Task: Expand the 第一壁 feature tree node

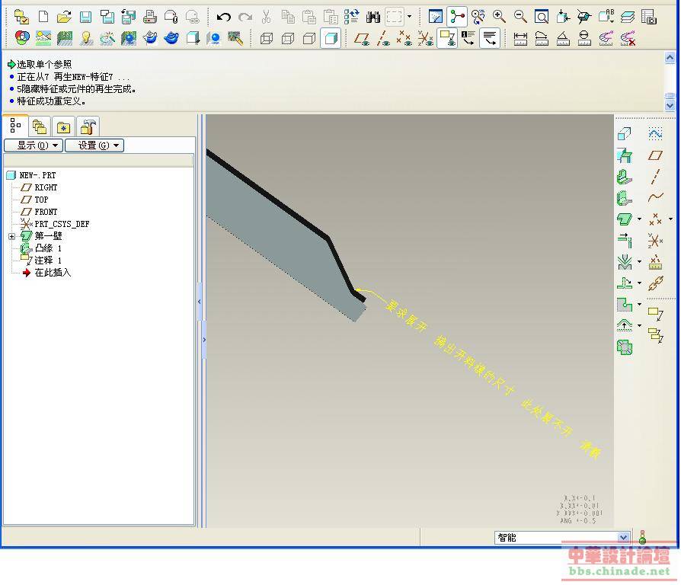Action: [12, 236]
